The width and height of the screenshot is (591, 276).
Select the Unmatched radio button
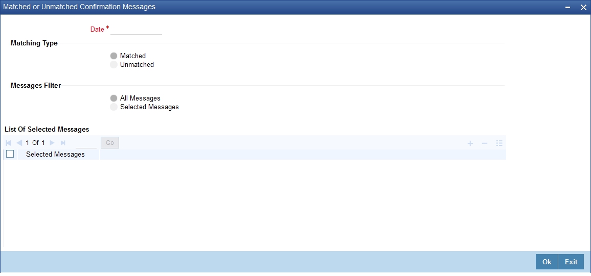tap(113, 65)
